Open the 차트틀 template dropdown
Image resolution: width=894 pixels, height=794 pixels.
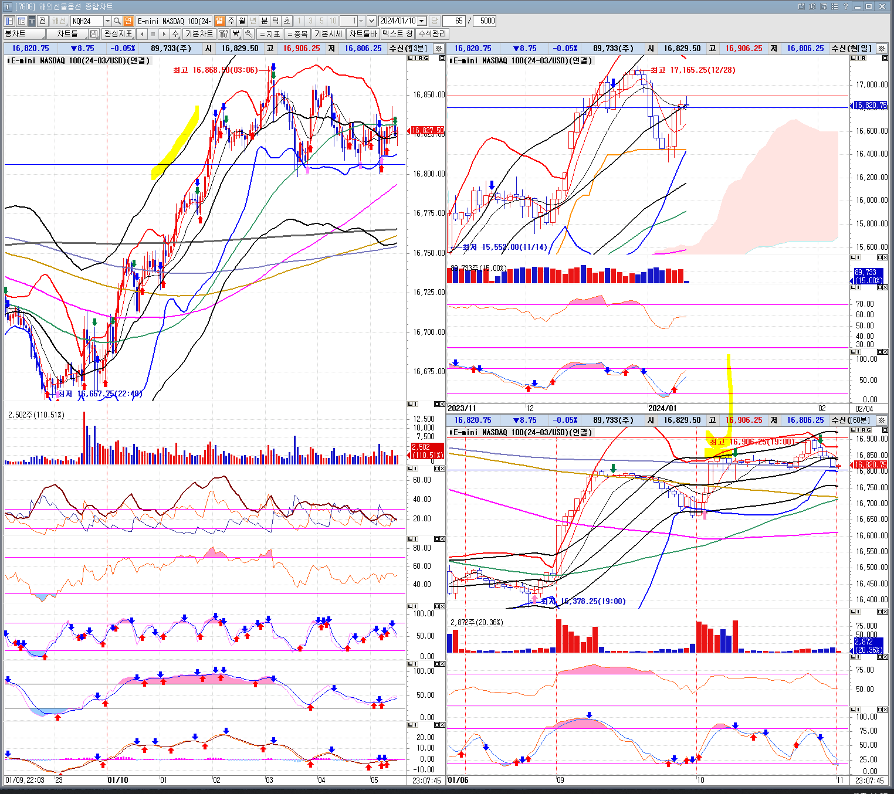click(x=67, y=34)
